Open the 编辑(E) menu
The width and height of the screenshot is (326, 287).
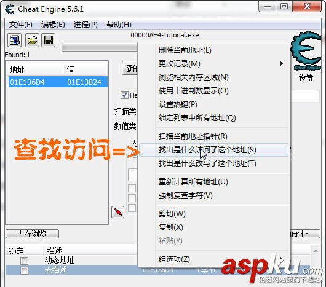click(x=53, y=25)
